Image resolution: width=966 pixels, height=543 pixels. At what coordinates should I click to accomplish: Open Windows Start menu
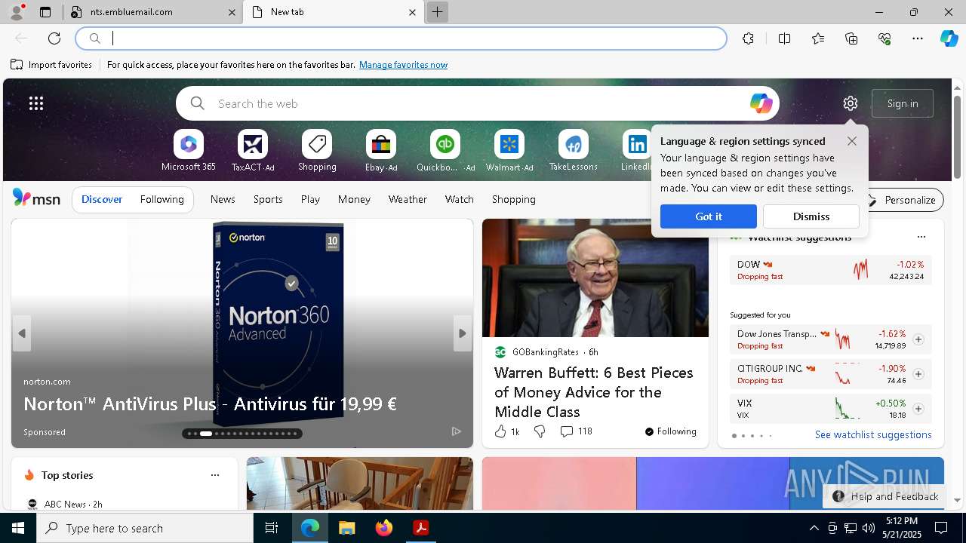18,528
